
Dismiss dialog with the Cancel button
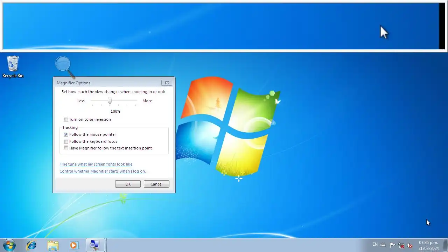click(x=156, y=184)
